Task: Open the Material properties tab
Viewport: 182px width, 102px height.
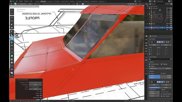Action: tap(146, 74)
